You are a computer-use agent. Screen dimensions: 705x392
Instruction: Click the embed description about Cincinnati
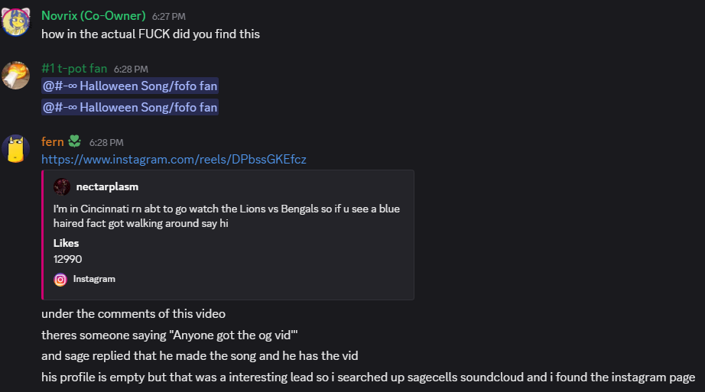[226, 215]
